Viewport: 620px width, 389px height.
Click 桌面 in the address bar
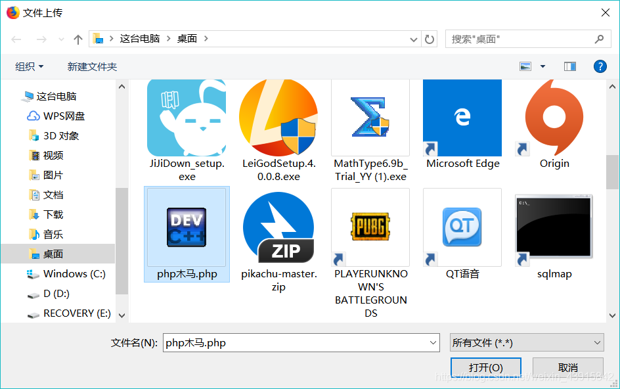tap(187, 38)
